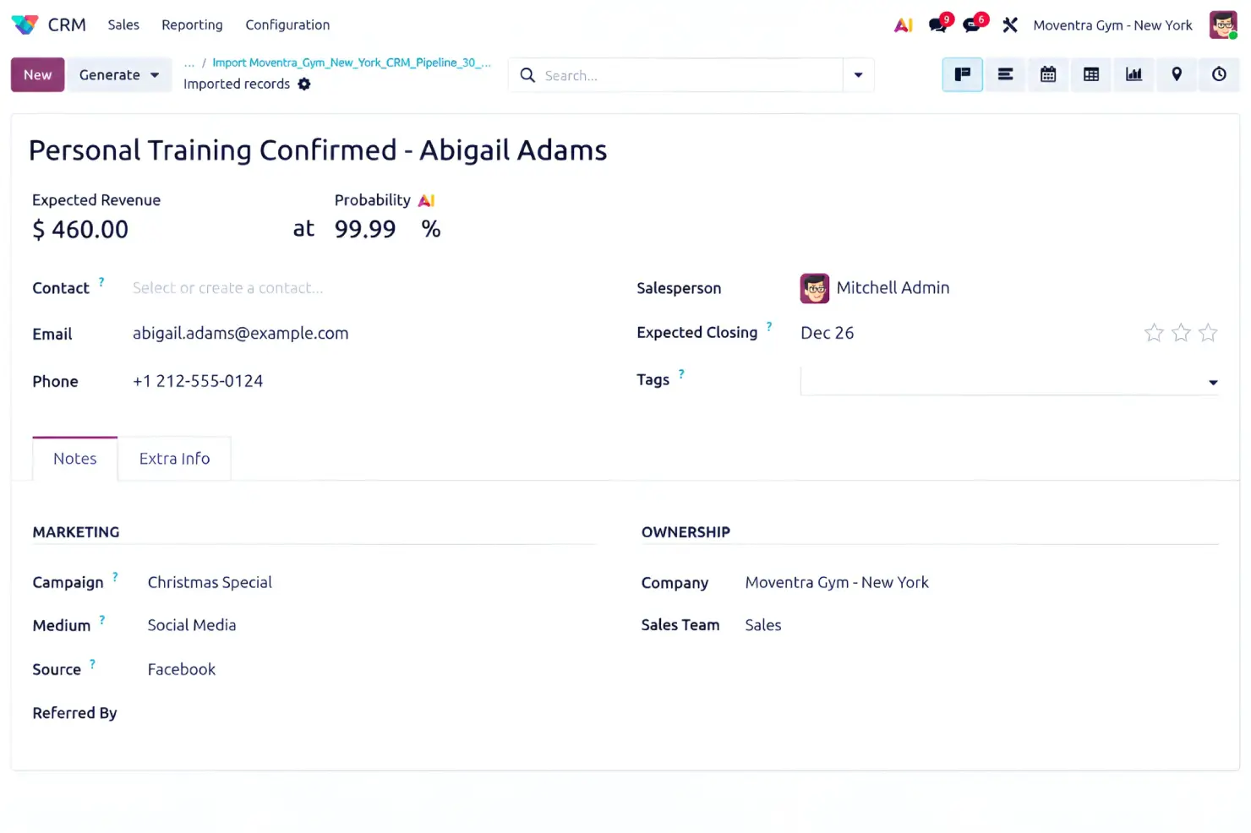Image resolution: width=1251 pixels, height=833 pixels.
Task: Click the search magnifier icon
Action: tap(527, 75)
